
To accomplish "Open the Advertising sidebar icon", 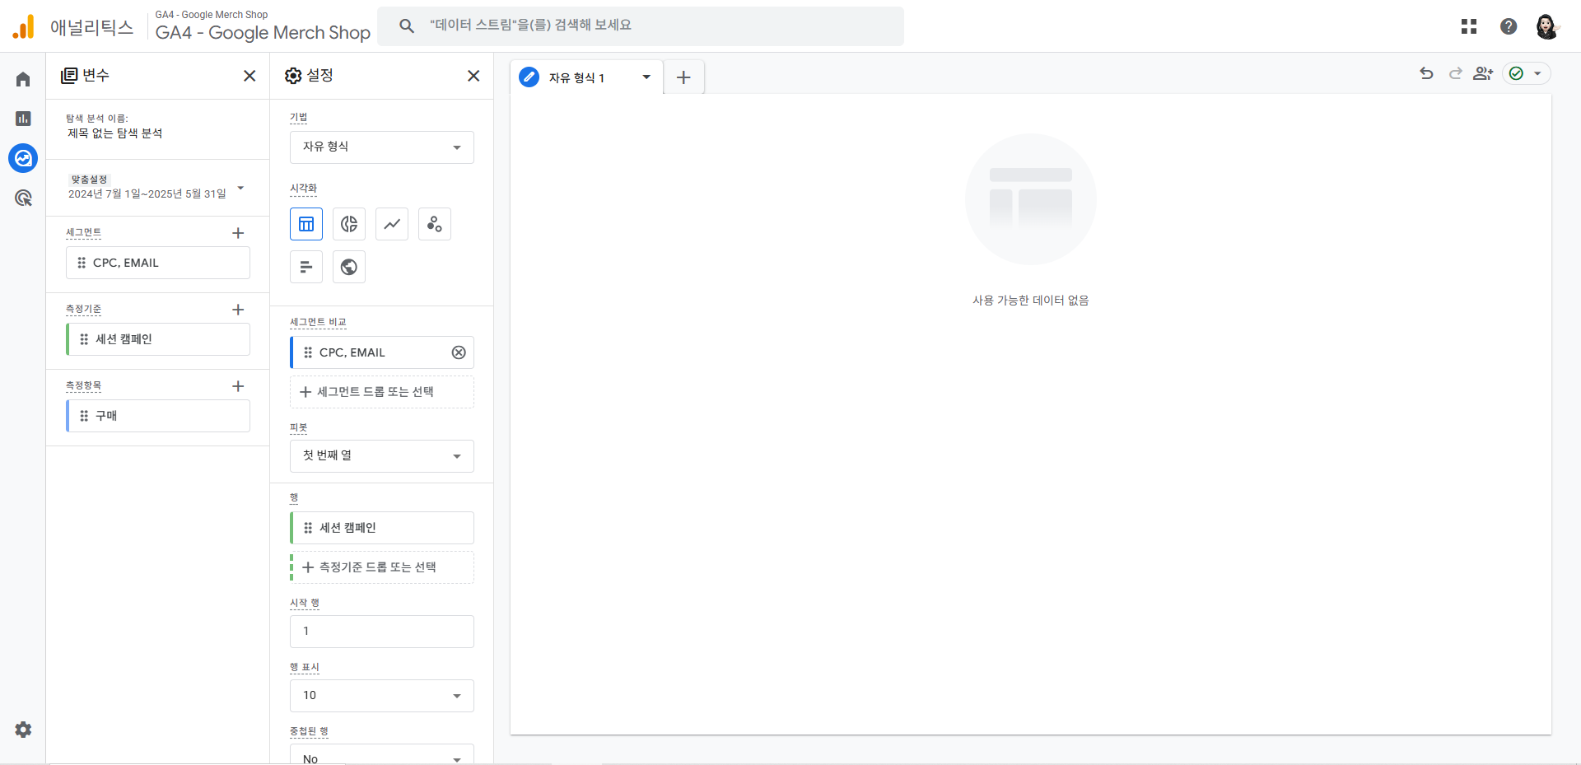I will (23, 198).
